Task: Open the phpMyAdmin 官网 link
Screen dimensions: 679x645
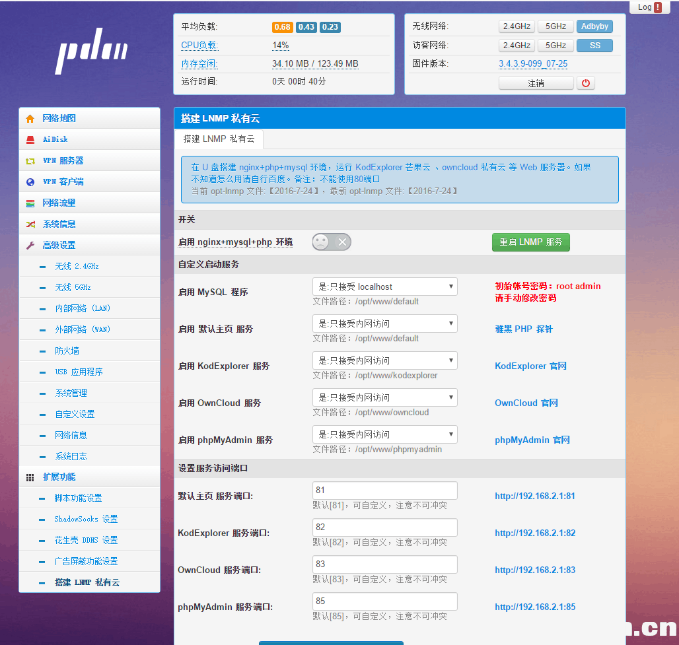Action: point(532,440)
